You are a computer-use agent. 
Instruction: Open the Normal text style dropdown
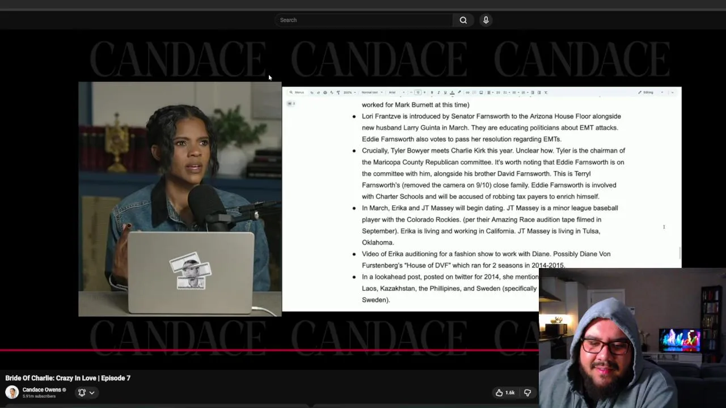(372, 92)
